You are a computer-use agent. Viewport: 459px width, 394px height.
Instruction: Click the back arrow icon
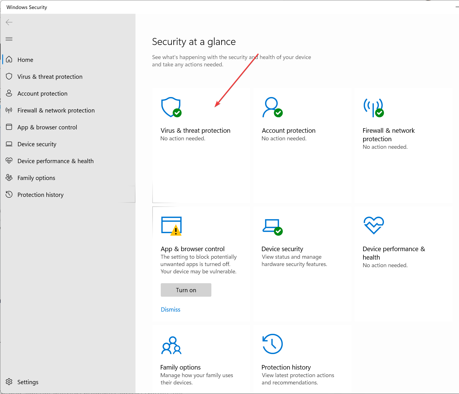pyautogui.click(x=9, y=22)
